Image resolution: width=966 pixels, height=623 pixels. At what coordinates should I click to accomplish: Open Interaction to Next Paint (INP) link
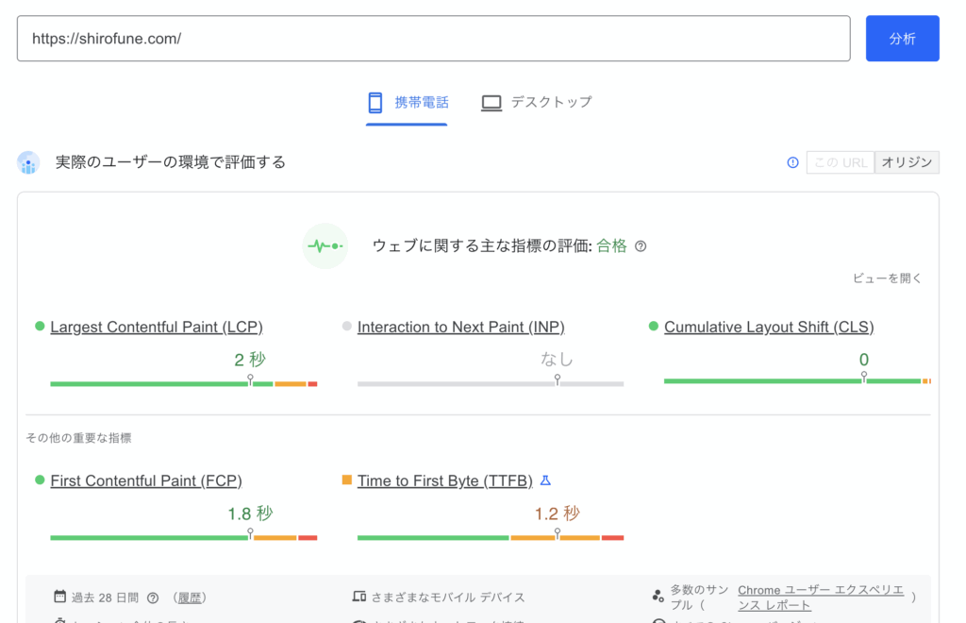point(460,327)
